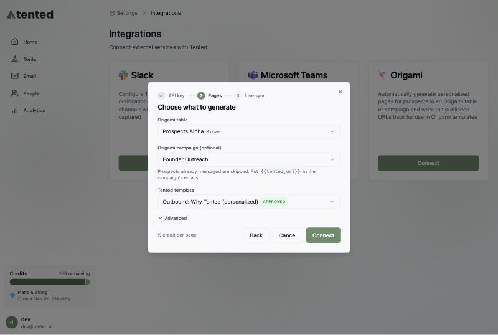498x335 pixels.
Task: Click "½ credit per page." note
Action: 177,235
